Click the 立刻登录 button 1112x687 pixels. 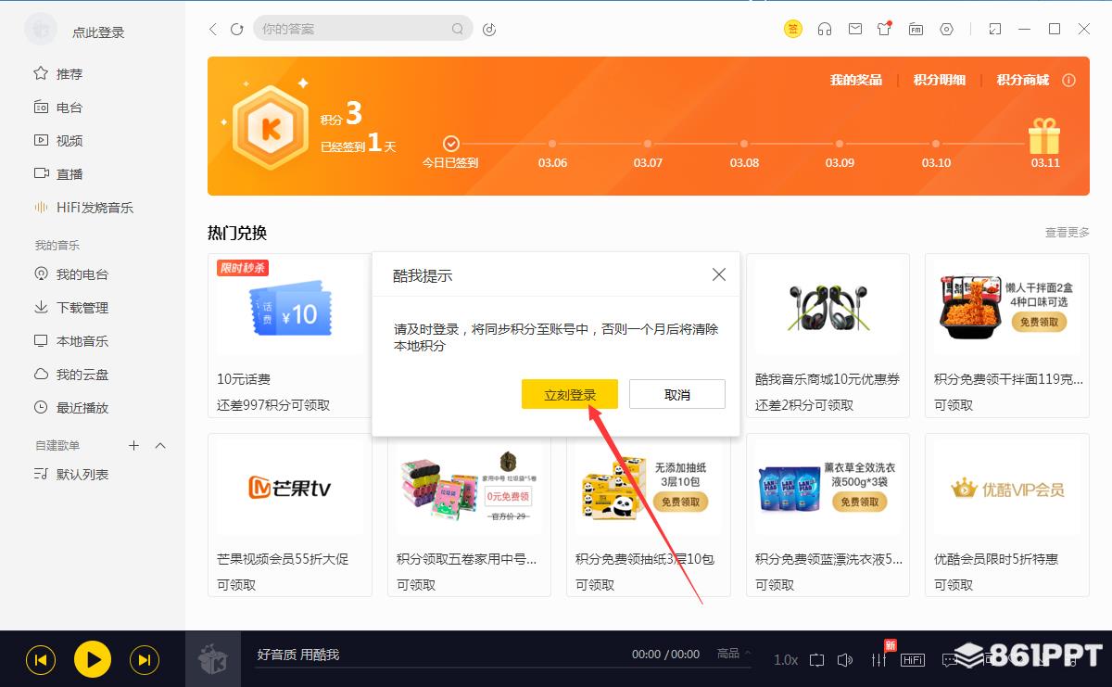click(x=570, y=394)
